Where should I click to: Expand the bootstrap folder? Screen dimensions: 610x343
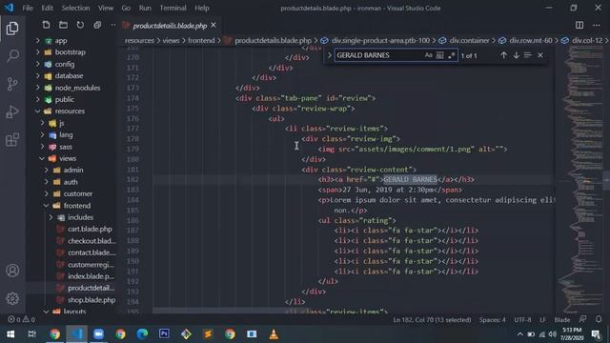[70, 52]
